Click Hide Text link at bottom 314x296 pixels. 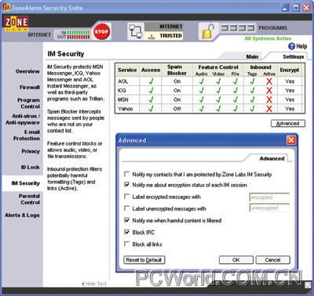point(94,283)
